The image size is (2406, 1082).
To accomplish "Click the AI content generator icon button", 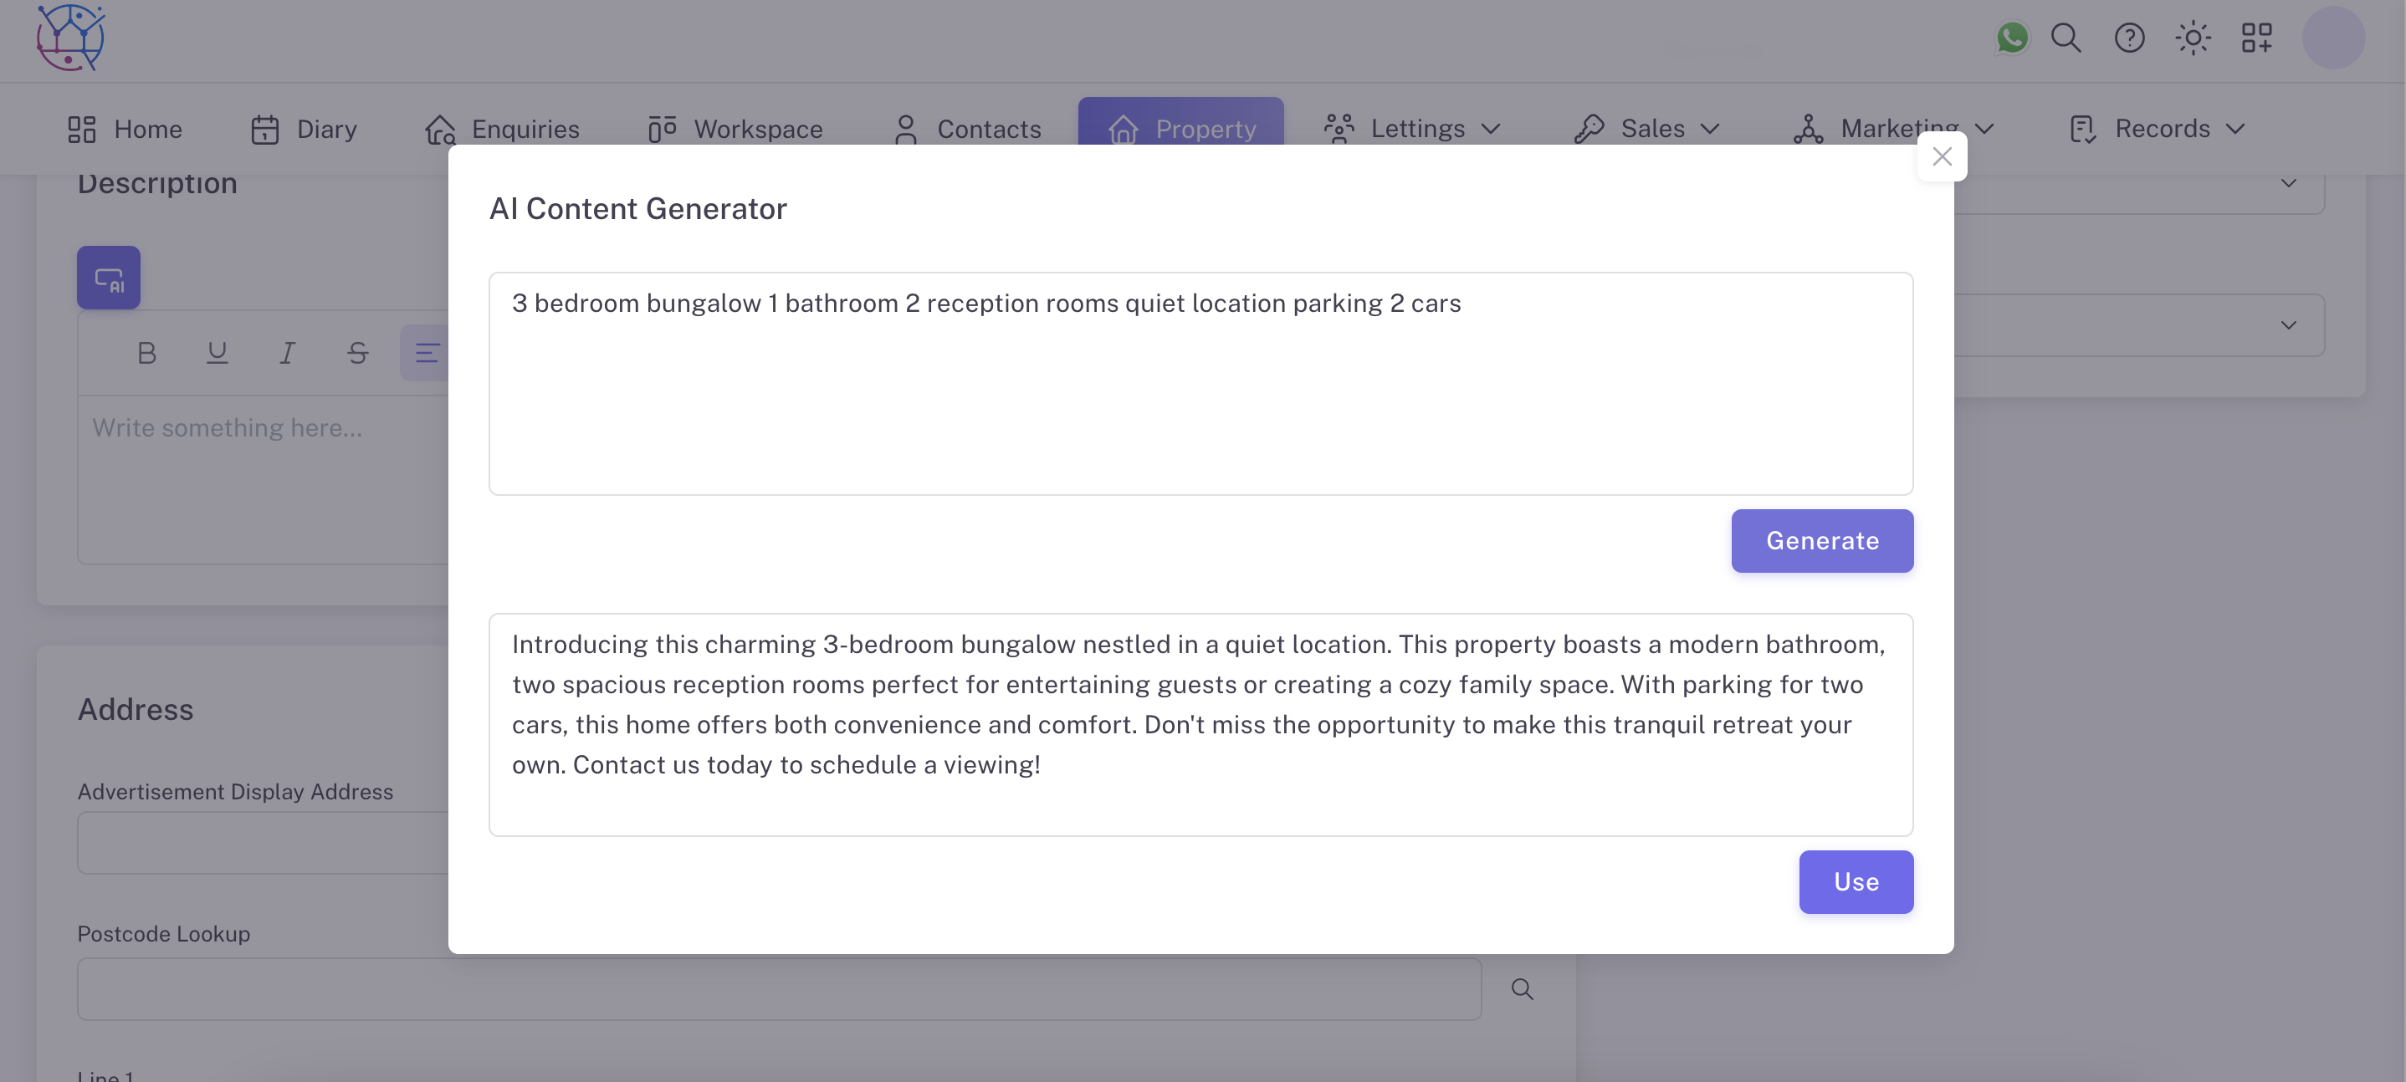I will (109, 278).
